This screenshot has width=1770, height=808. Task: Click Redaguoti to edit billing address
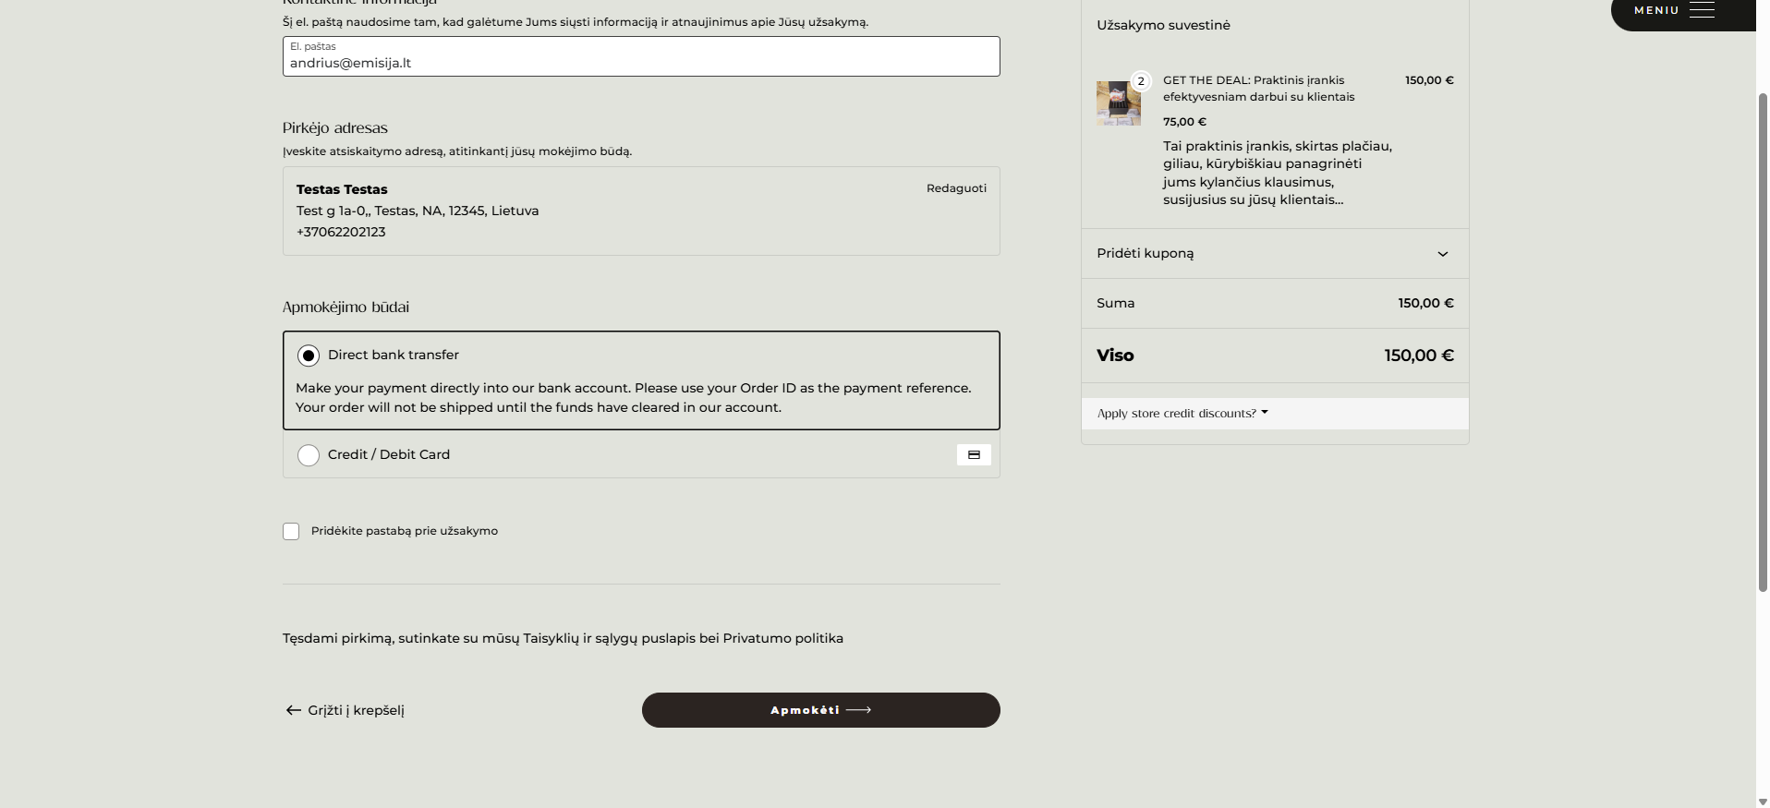point(956,188)
